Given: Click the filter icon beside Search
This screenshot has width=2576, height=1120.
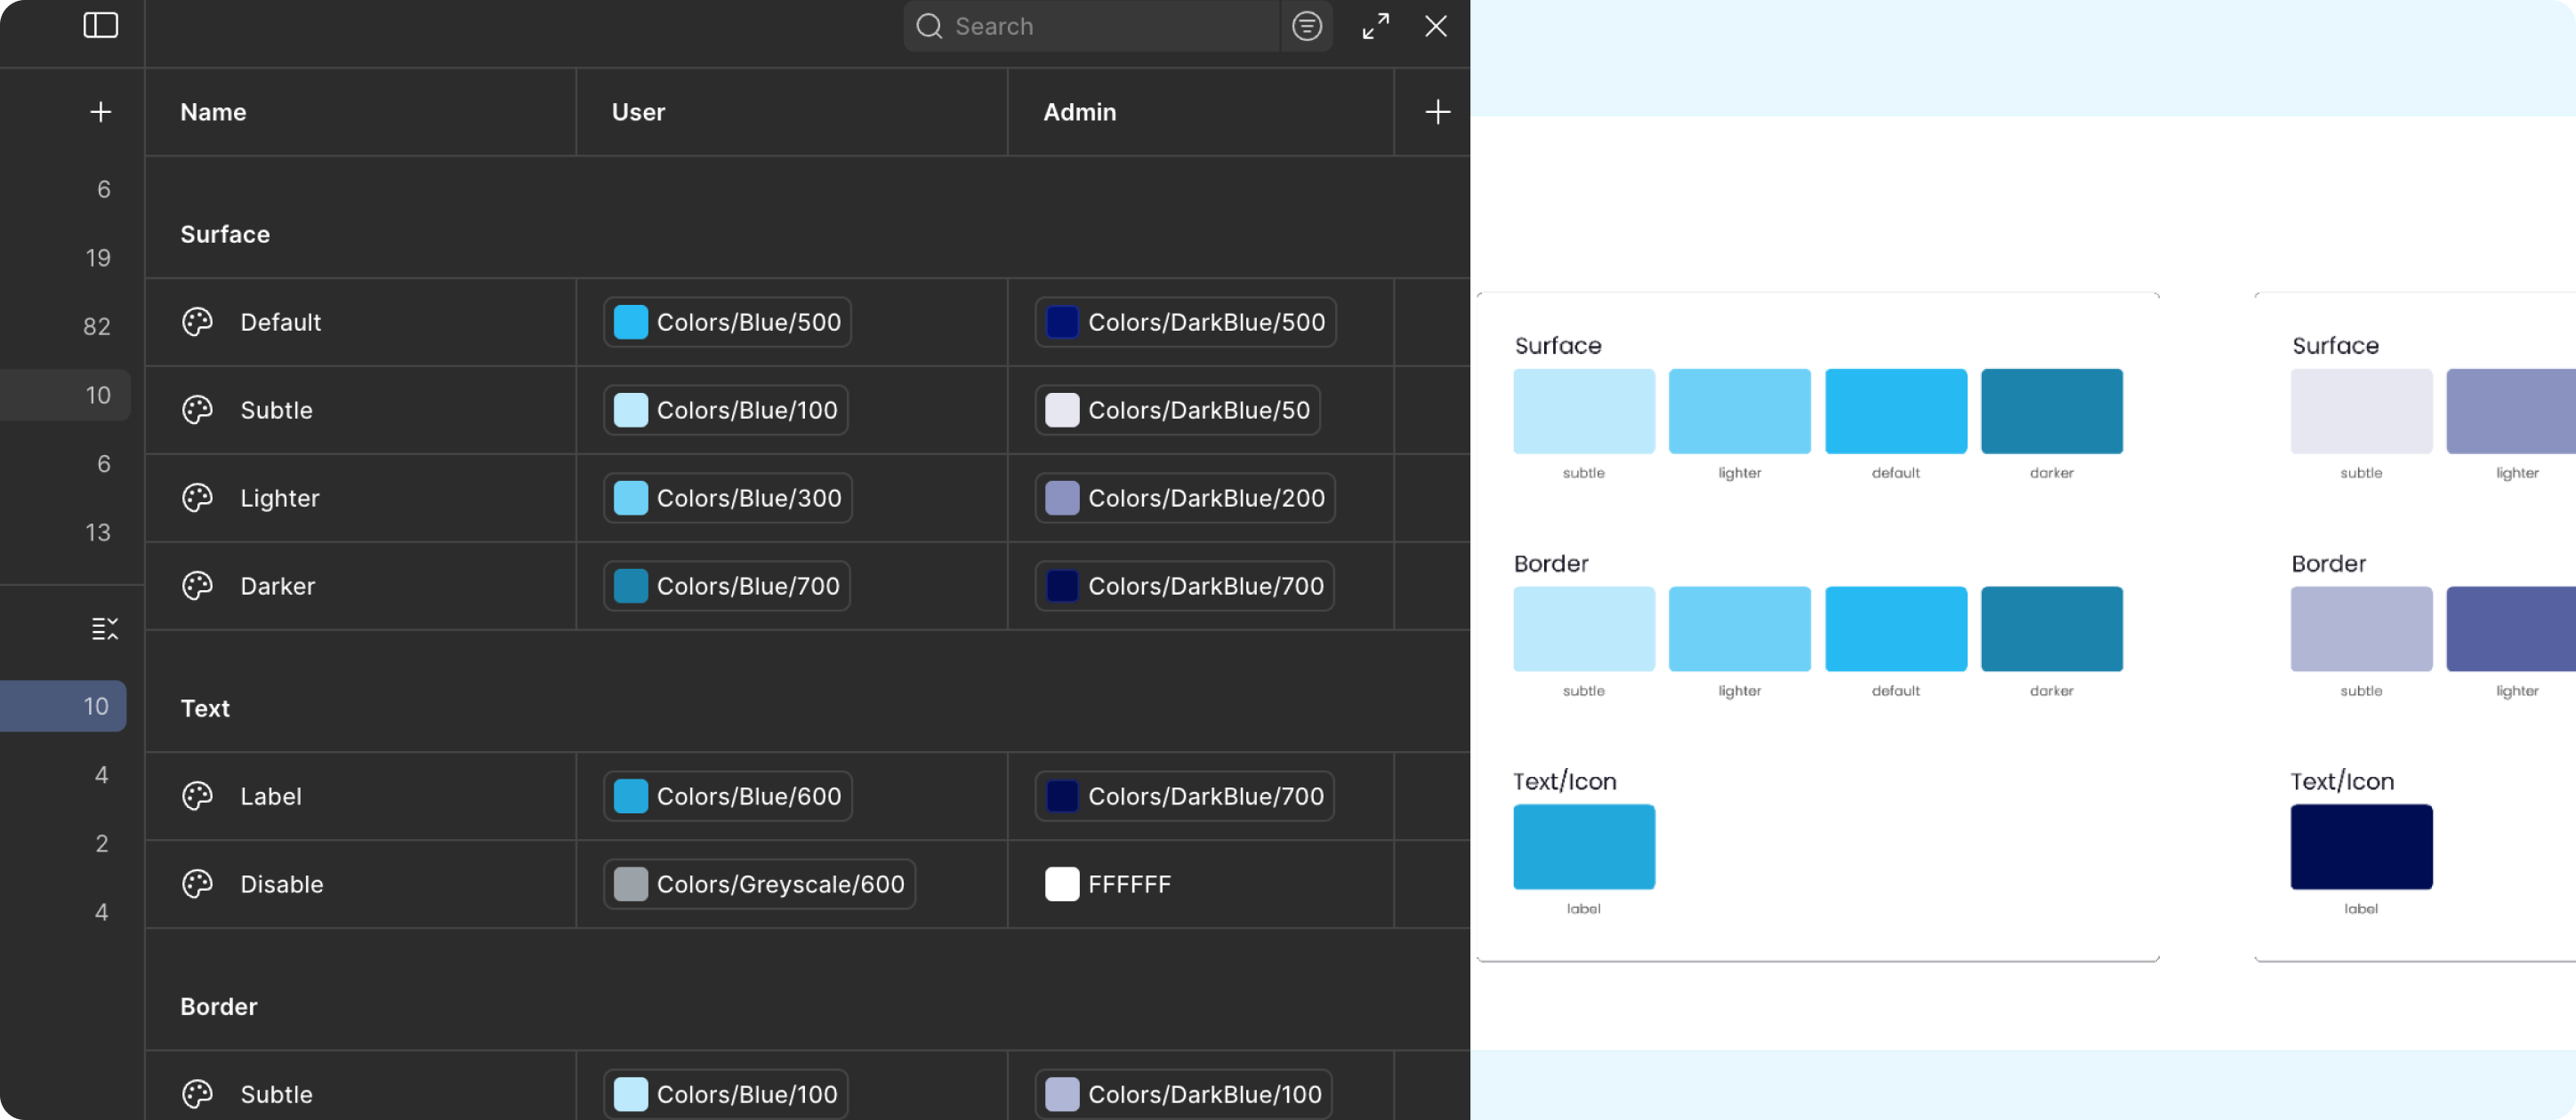Looking at the screenshot, I should tap(1306, 26).
